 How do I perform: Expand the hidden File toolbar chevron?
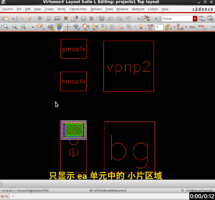tap(13, 19)
